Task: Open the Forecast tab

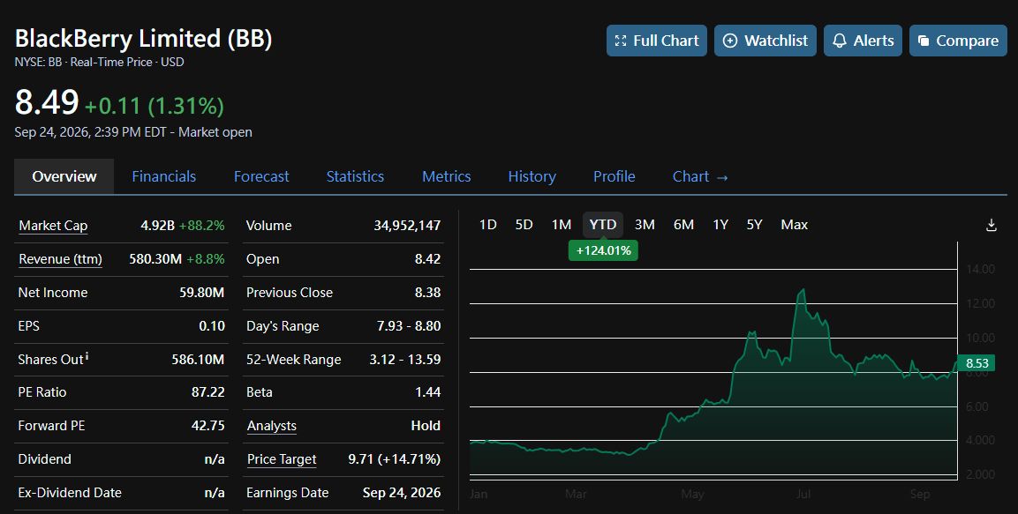Action: pos(261,176)
